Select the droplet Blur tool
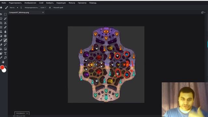The width and height of the screenshot is (208, 117). 5,32
